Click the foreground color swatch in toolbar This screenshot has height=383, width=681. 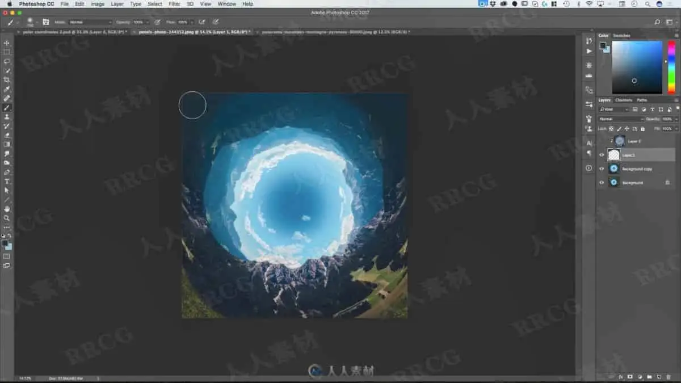[x=5, y=243]
